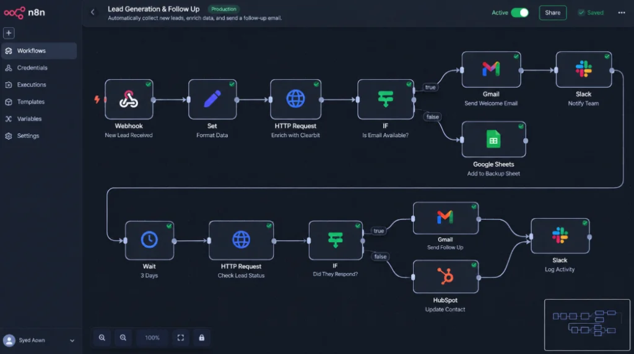Open the Google Sheets backup node
This screenshot has width=634, height=354.
click(x=493, y=140)
